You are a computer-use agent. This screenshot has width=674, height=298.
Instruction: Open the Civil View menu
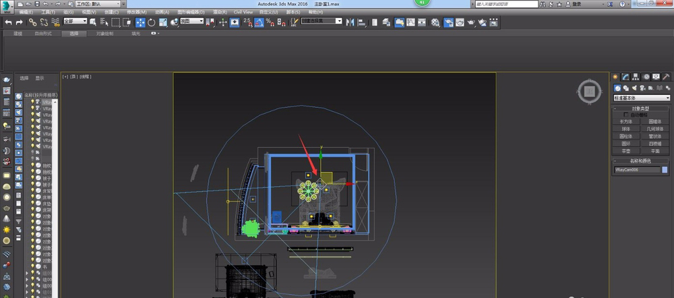(243, 12)
